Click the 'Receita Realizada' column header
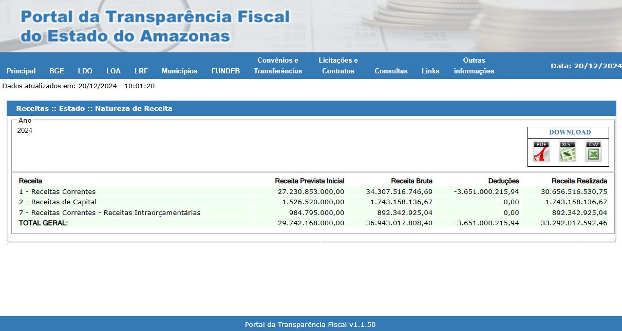 (x=579, y=181)
